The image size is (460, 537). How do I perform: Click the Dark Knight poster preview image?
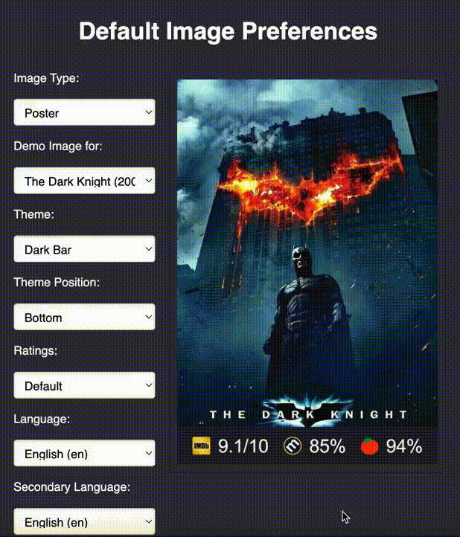point(307,272)
